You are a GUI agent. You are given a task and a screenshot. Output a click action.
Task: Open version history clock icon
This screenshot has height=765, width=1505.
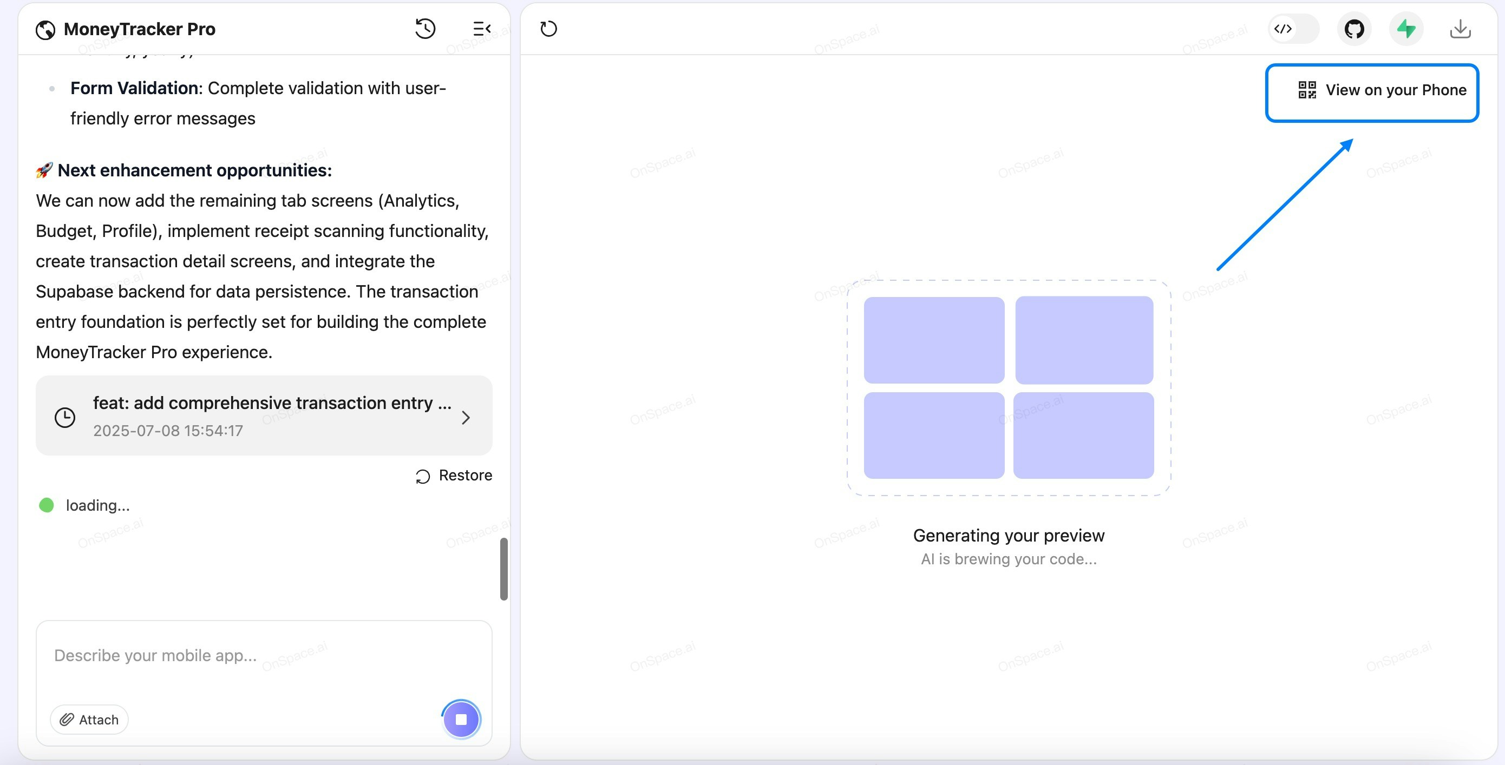point(425,29)
